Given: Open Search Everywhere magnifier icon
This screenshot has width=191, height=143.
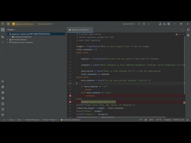Looking at the screenshot, I should (164, 24).
